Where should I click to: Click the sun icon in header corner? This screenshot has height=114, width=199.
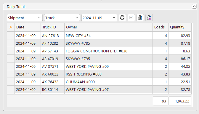pos(11,27)
